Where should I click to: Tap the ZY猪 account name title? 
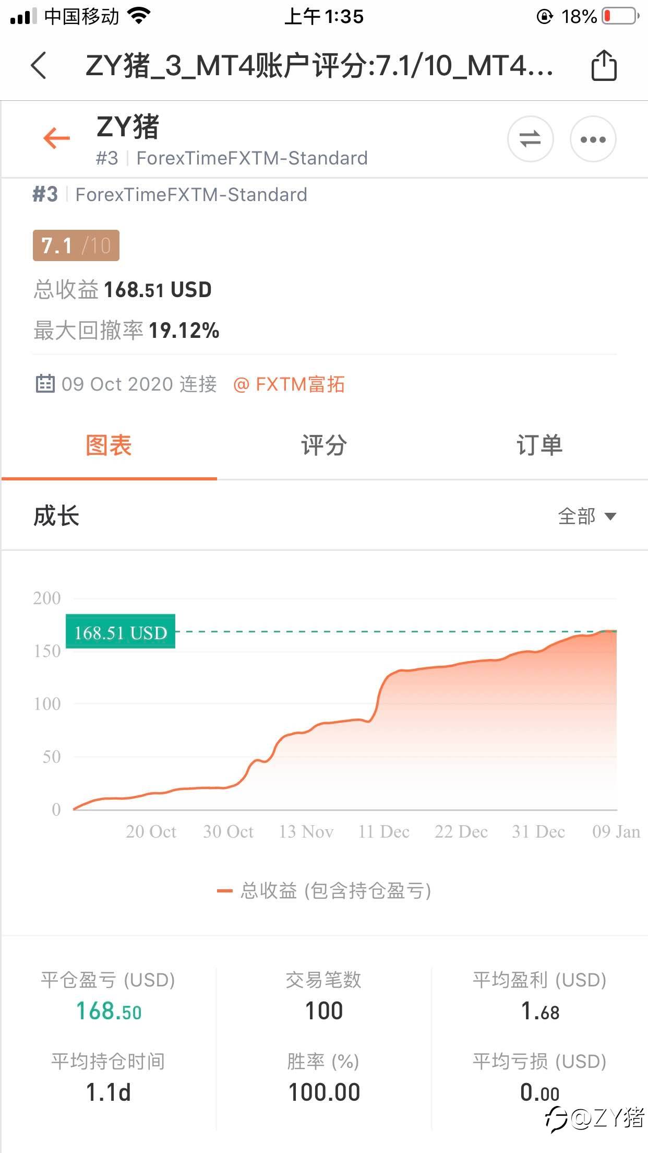click(x=128, y=127)
